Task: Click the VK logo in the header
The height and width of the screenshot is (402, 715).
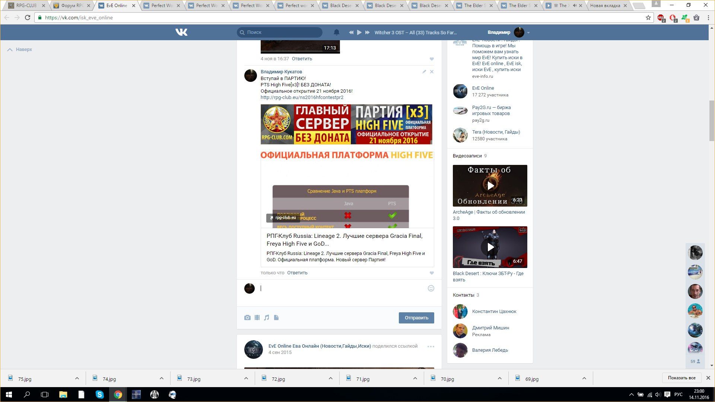Action: (181, 32)
